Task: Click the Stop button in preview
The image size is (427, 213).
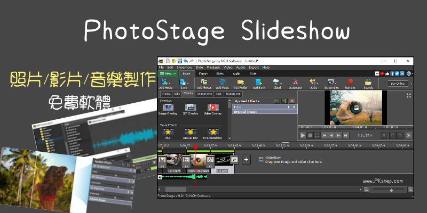Action: (310, 135)
